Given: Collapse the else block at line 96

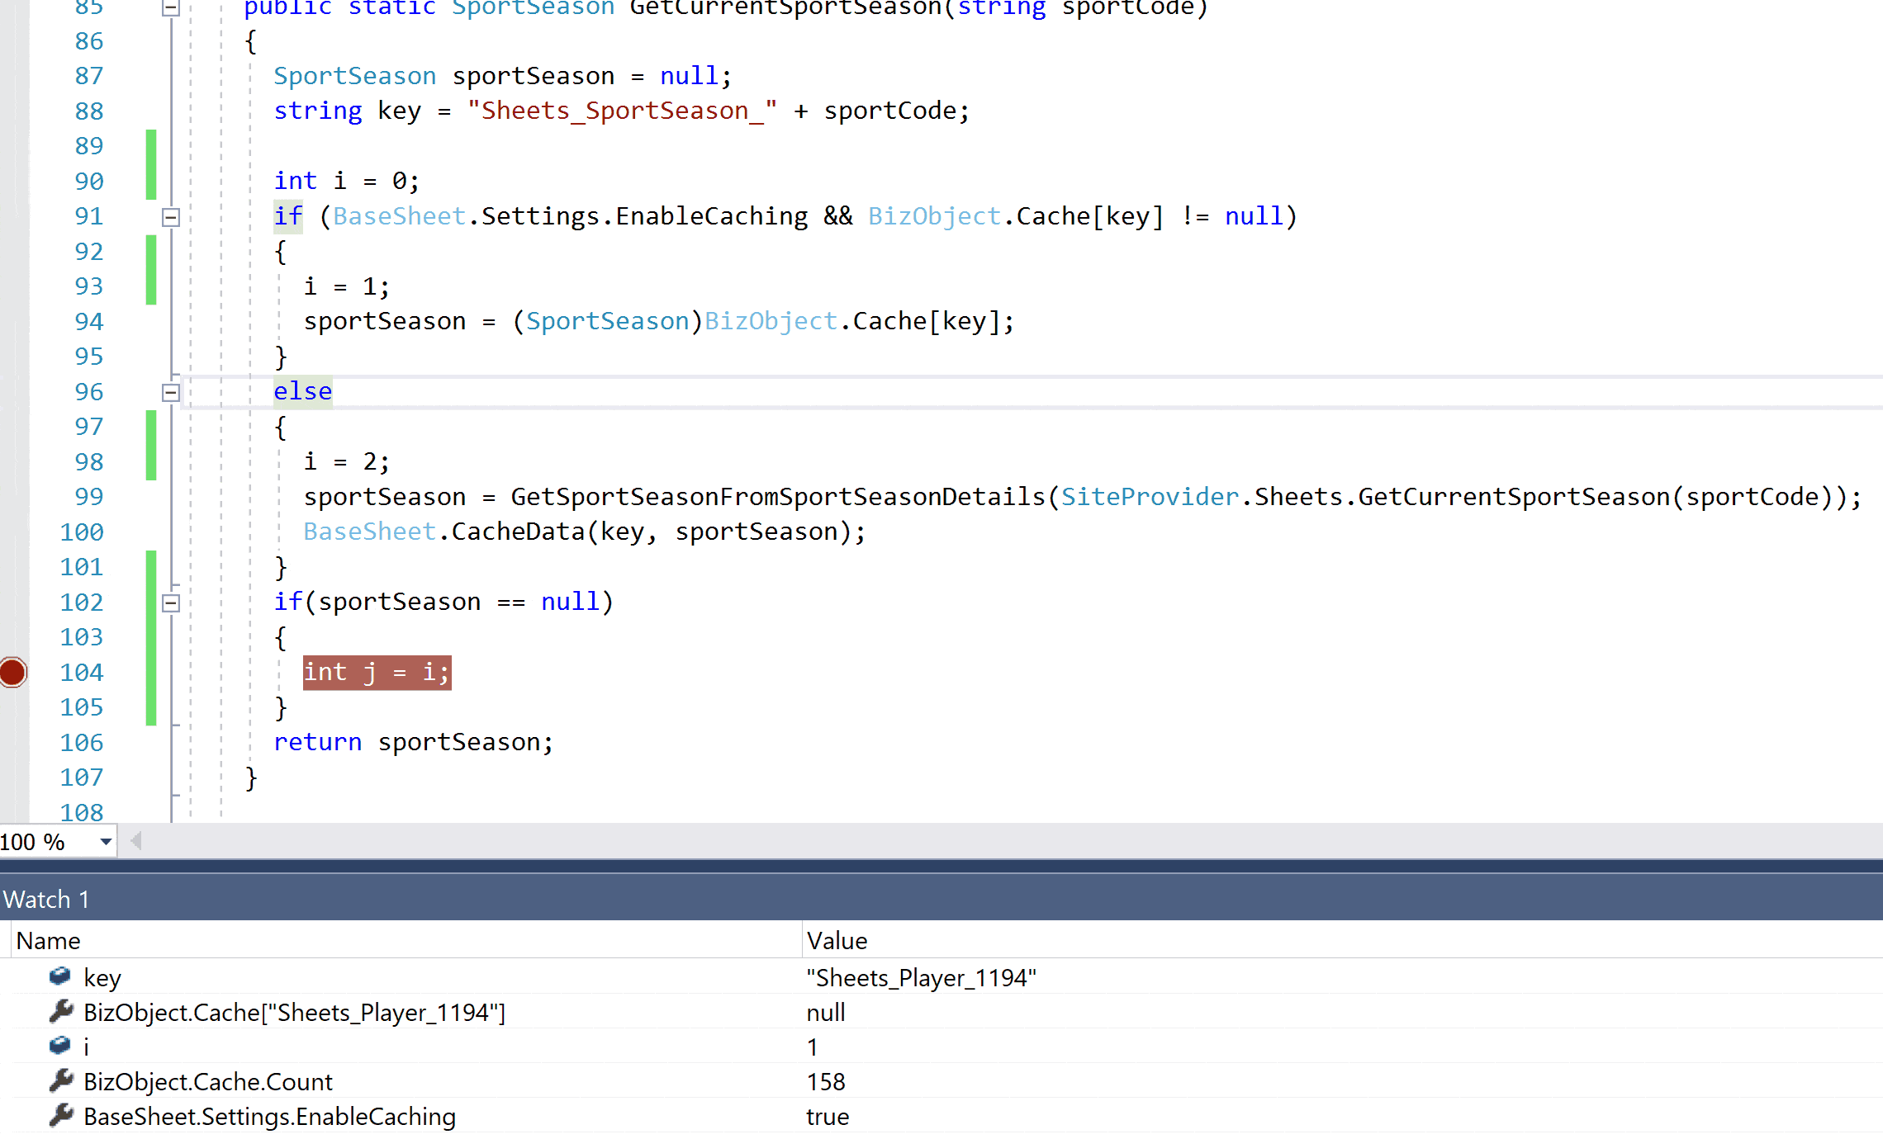Looking at the screenshot, I should [x=171, y=392].
